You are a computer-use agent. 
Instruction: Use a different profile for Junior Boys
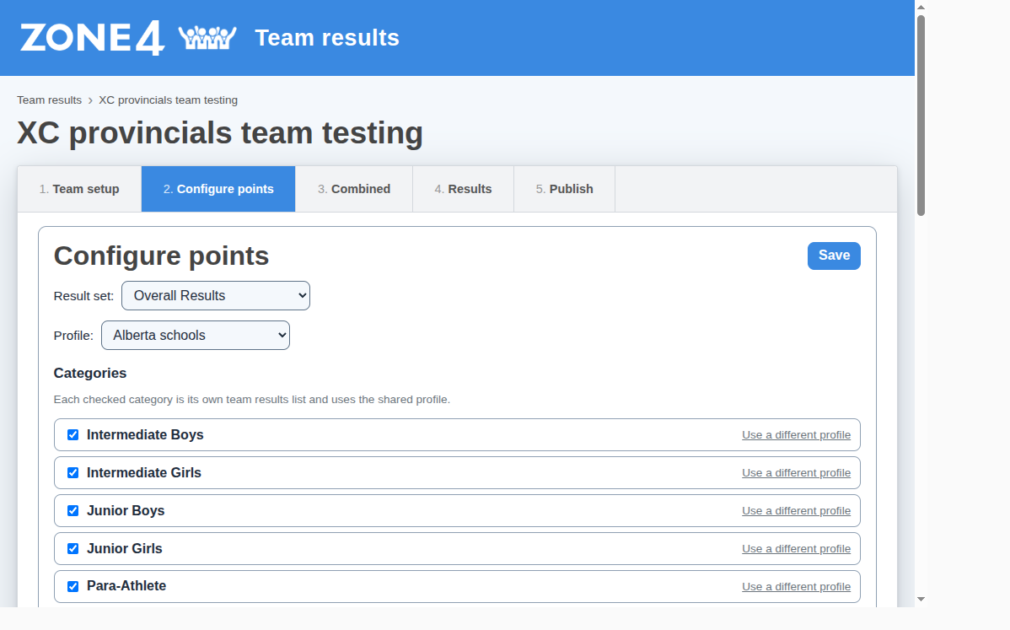click(x=796, y=511)
